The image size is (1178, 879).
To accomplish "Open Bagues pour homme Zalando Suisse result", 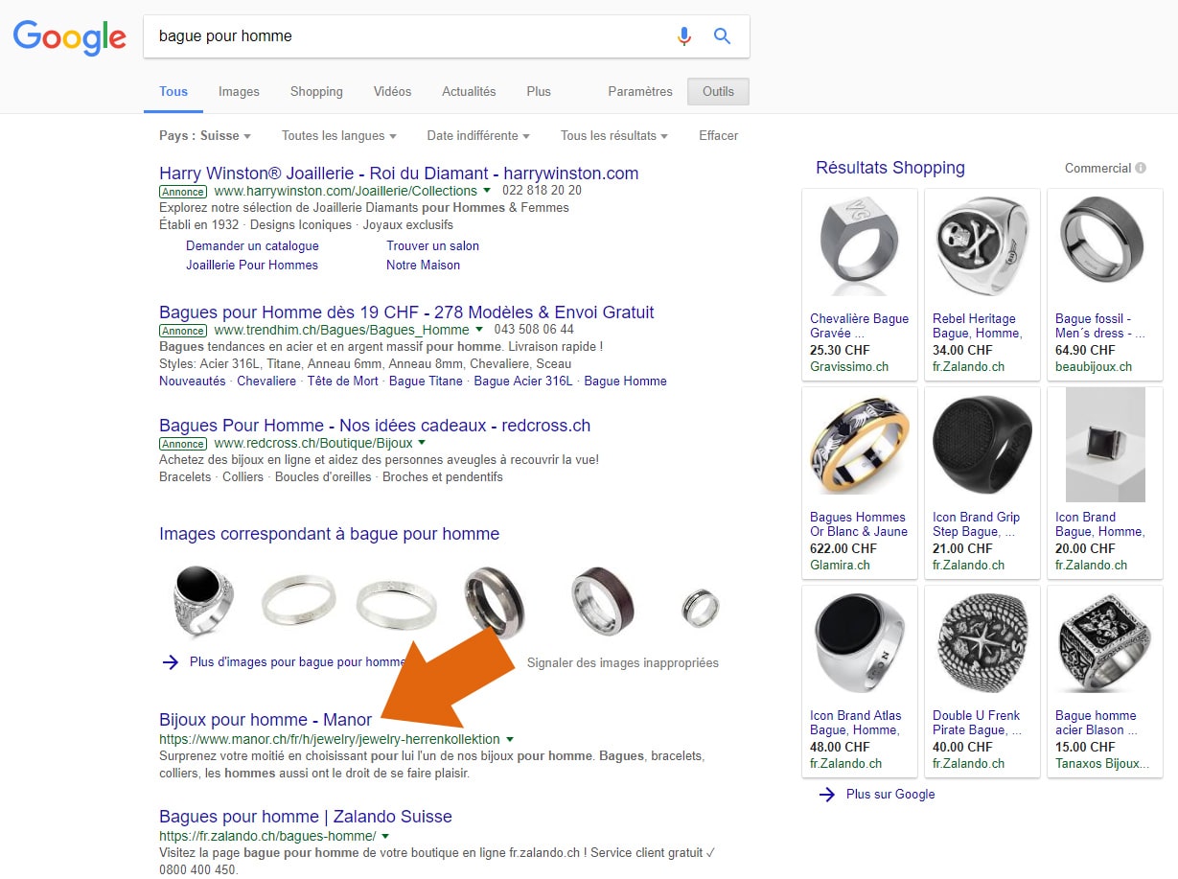I will pyautogui.click(x=306, y=817).
